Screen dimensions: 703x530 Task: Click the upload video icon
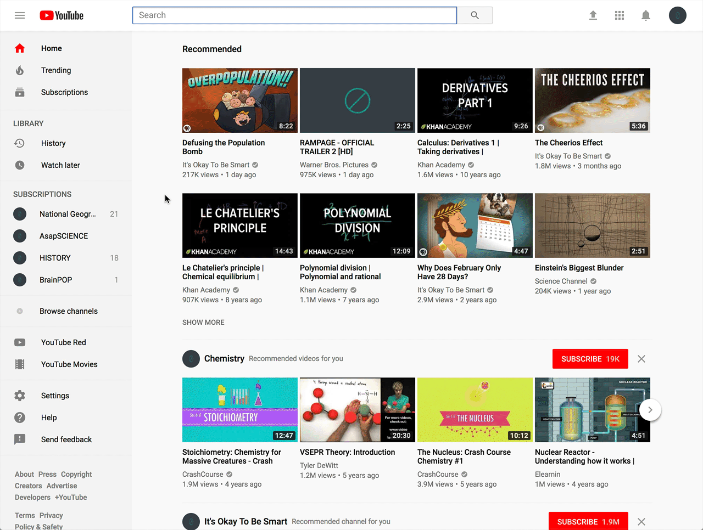(593, 15)
